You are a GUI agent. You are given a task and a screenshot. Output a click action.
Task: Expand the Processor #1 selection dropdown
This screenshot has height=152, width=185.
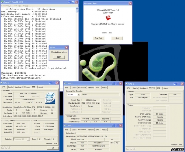(x=28, y=139)
